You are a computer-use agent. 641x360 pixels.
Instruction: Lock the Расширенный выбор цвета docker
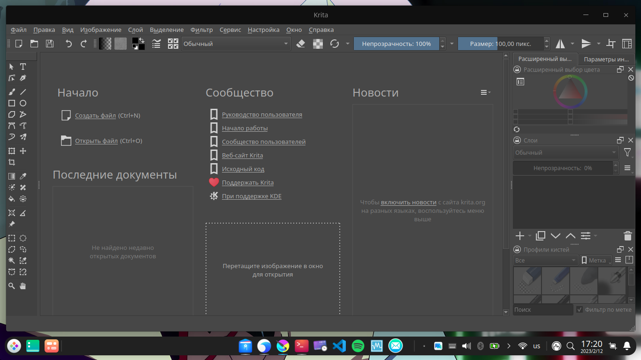coord(517,69)
